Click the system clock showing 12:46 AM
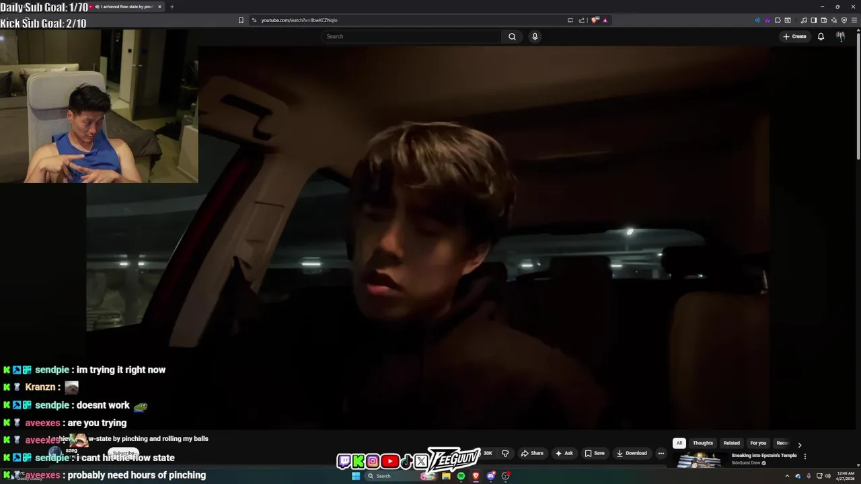The height and width of the screenshot is (484, 861). coord(846,476)
